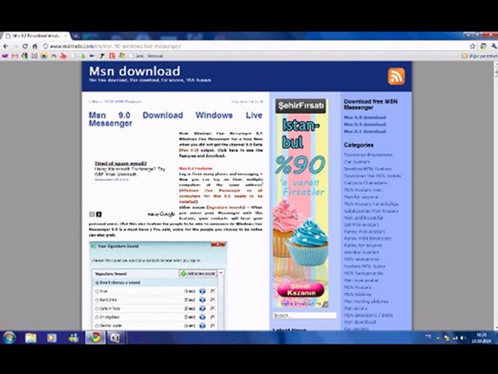The image size is (498, 374).
Task: Launch the media player taskbar icon
Action: click(x=52, y=338)
